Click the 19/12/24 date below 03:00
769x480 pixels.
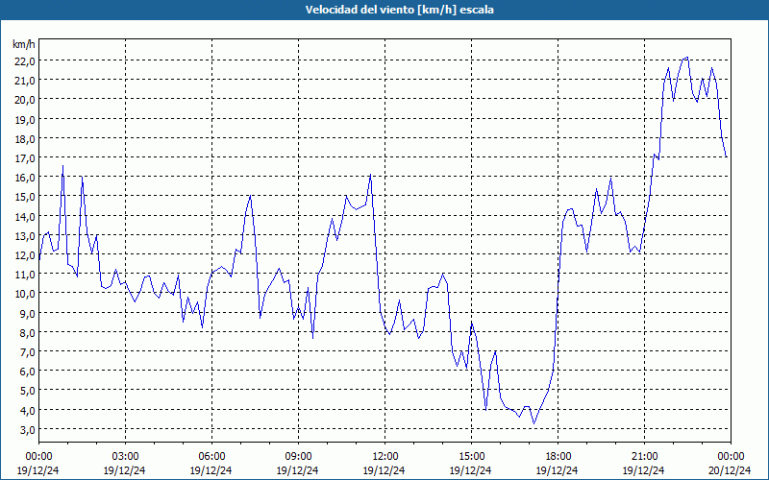(x=125, y=470)
